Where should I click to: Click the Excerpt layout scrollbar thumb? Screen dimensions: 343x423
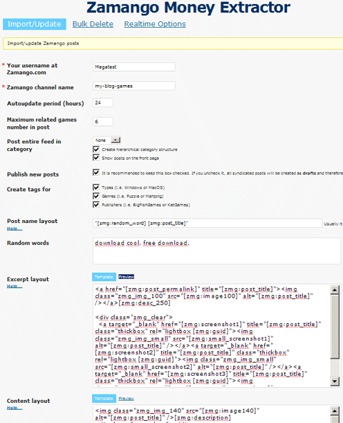[335, 326]
